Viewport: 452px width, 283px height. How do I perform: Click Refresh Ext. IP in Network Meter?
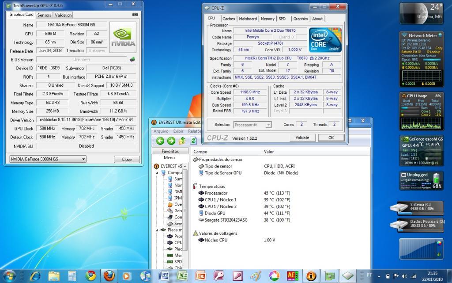click(411, 52)
